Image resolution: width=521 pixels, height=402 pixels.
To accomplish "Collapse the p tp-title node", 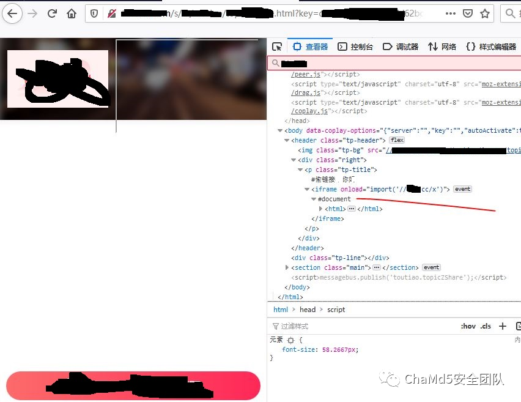I will pyautogui.click(x=300, y=169).
